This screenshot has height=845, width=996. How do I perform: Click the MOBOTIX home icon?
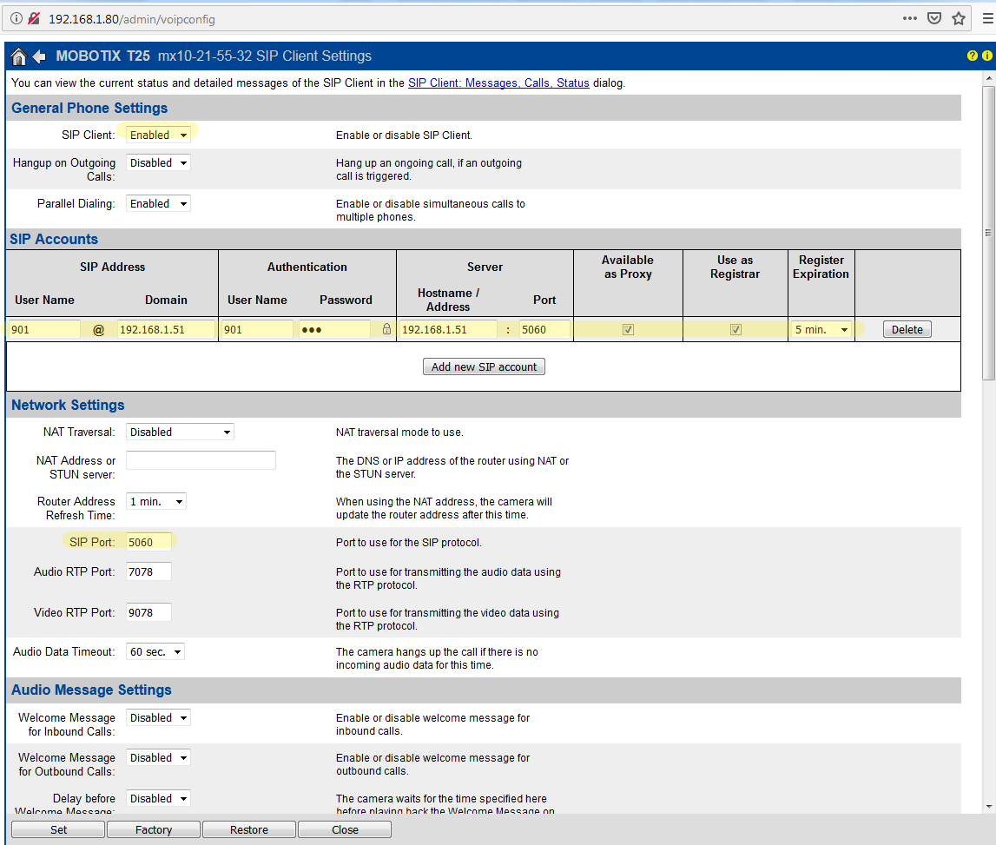coord(18,56)
